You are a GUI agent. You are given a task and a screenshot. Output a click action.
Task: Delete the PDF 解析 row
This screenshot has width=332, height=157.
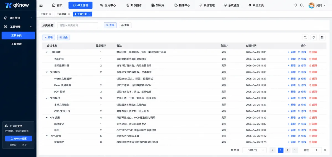[313, 92]
